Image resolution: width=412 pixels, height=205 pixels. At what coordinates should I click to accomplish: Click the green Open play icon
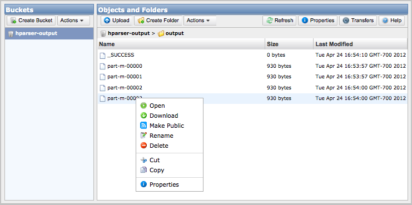click(x=143, y=106)
